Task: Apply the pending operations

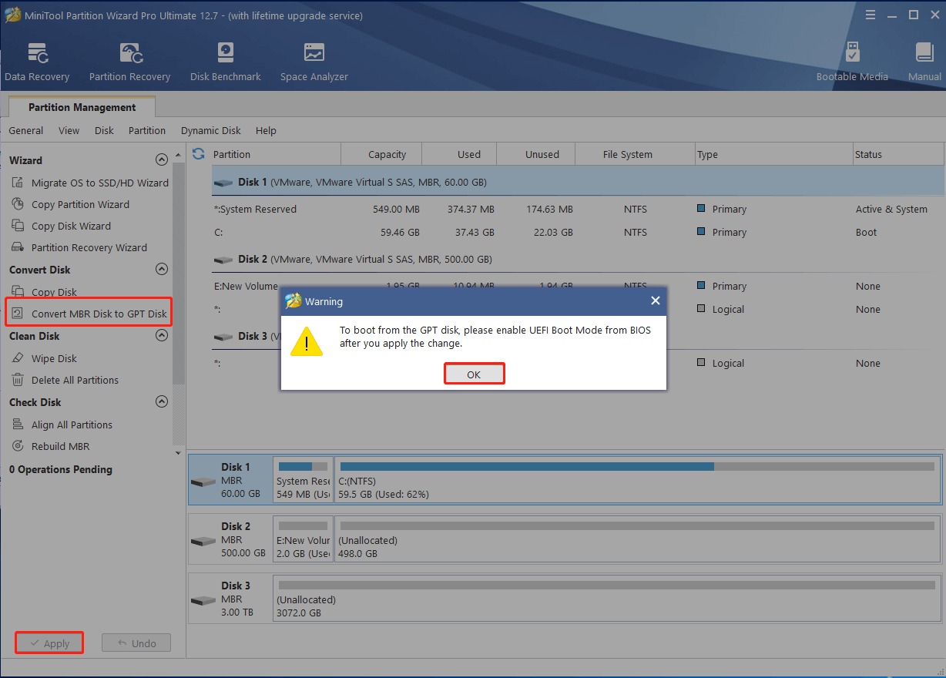Action: 49,643
